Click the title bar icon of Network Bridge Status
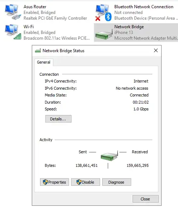Screen dimensions: 178x214 pyautogui.click(x=38, y=51)
